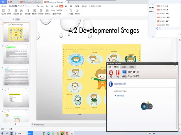Click the screen recording ribbon icon
181x135 pixels.
77,11
